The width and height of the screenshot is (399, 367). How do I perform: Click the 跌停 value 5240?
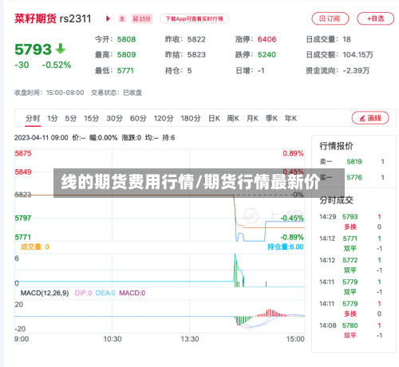point(267,55)
